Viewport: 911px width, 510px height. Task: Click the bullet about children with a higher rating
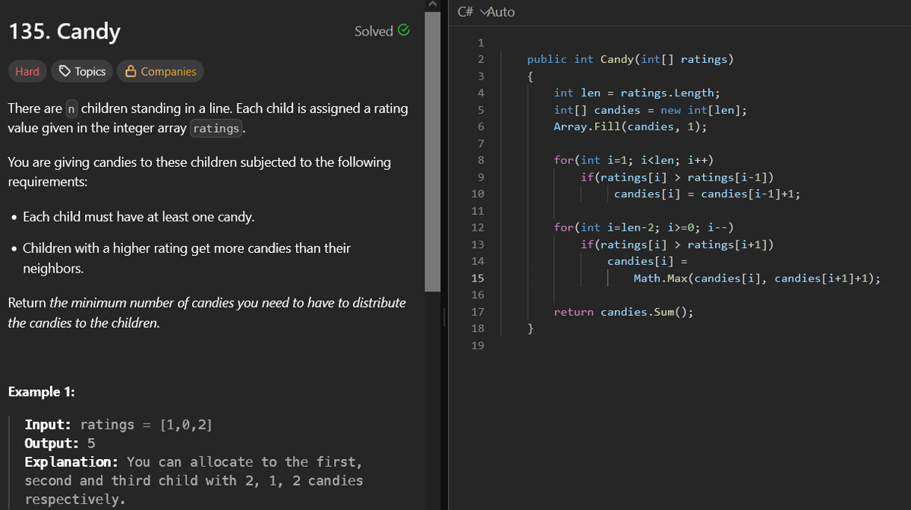tap(187, 258)
